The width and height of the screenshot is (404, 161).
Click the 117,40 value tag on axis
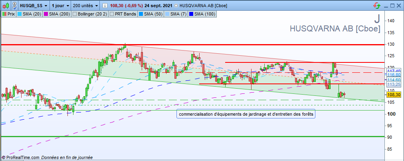(393, 71)
